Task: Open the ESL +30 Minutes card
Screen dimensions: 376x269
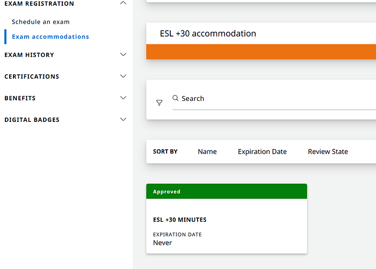Action: [x=226, y=226]
